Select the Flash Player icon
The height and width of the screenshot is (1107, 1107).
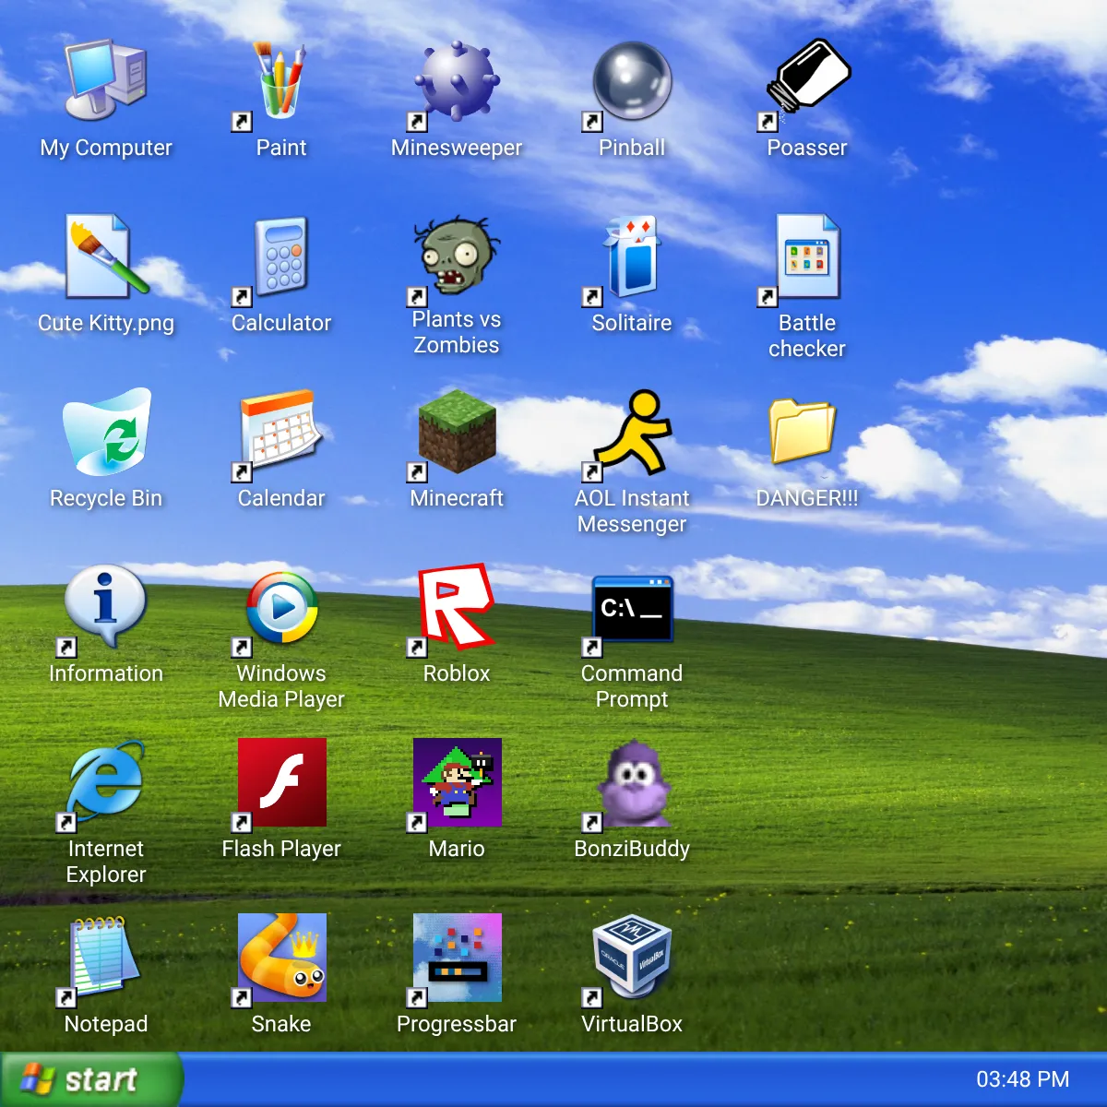281,782
